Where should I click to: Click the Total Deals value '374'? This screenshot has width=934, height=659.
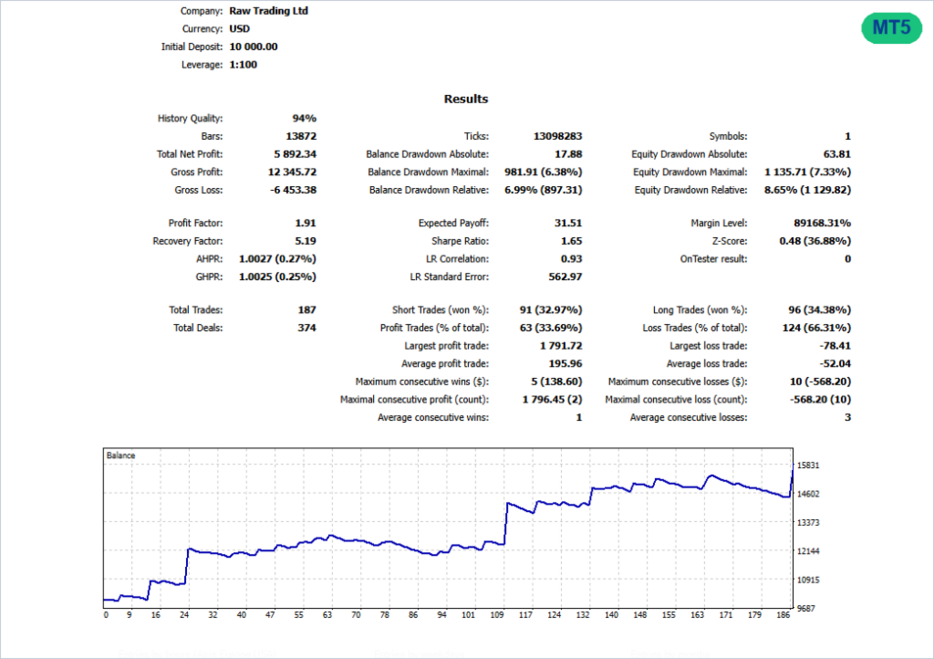(306, 328)
